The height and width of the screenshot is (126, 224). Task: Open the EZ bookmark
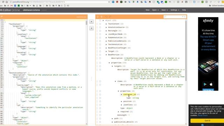coord(67,6)
